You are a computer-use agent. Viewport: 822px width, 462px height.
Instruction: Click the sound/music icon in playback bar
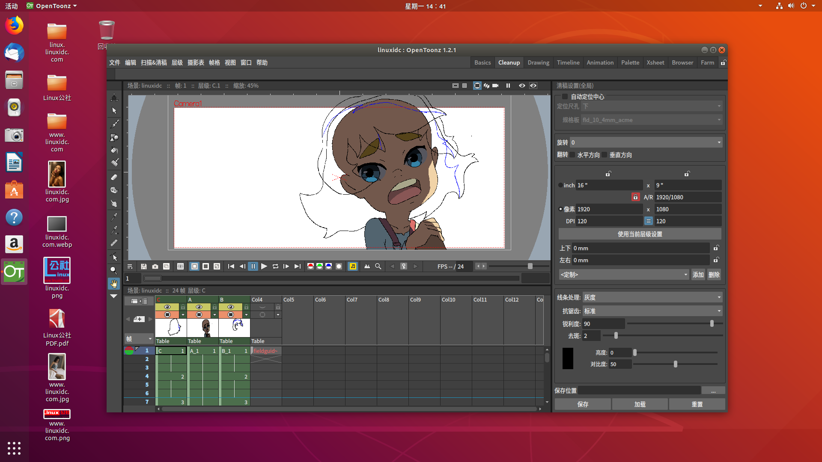tap(352, 266)
